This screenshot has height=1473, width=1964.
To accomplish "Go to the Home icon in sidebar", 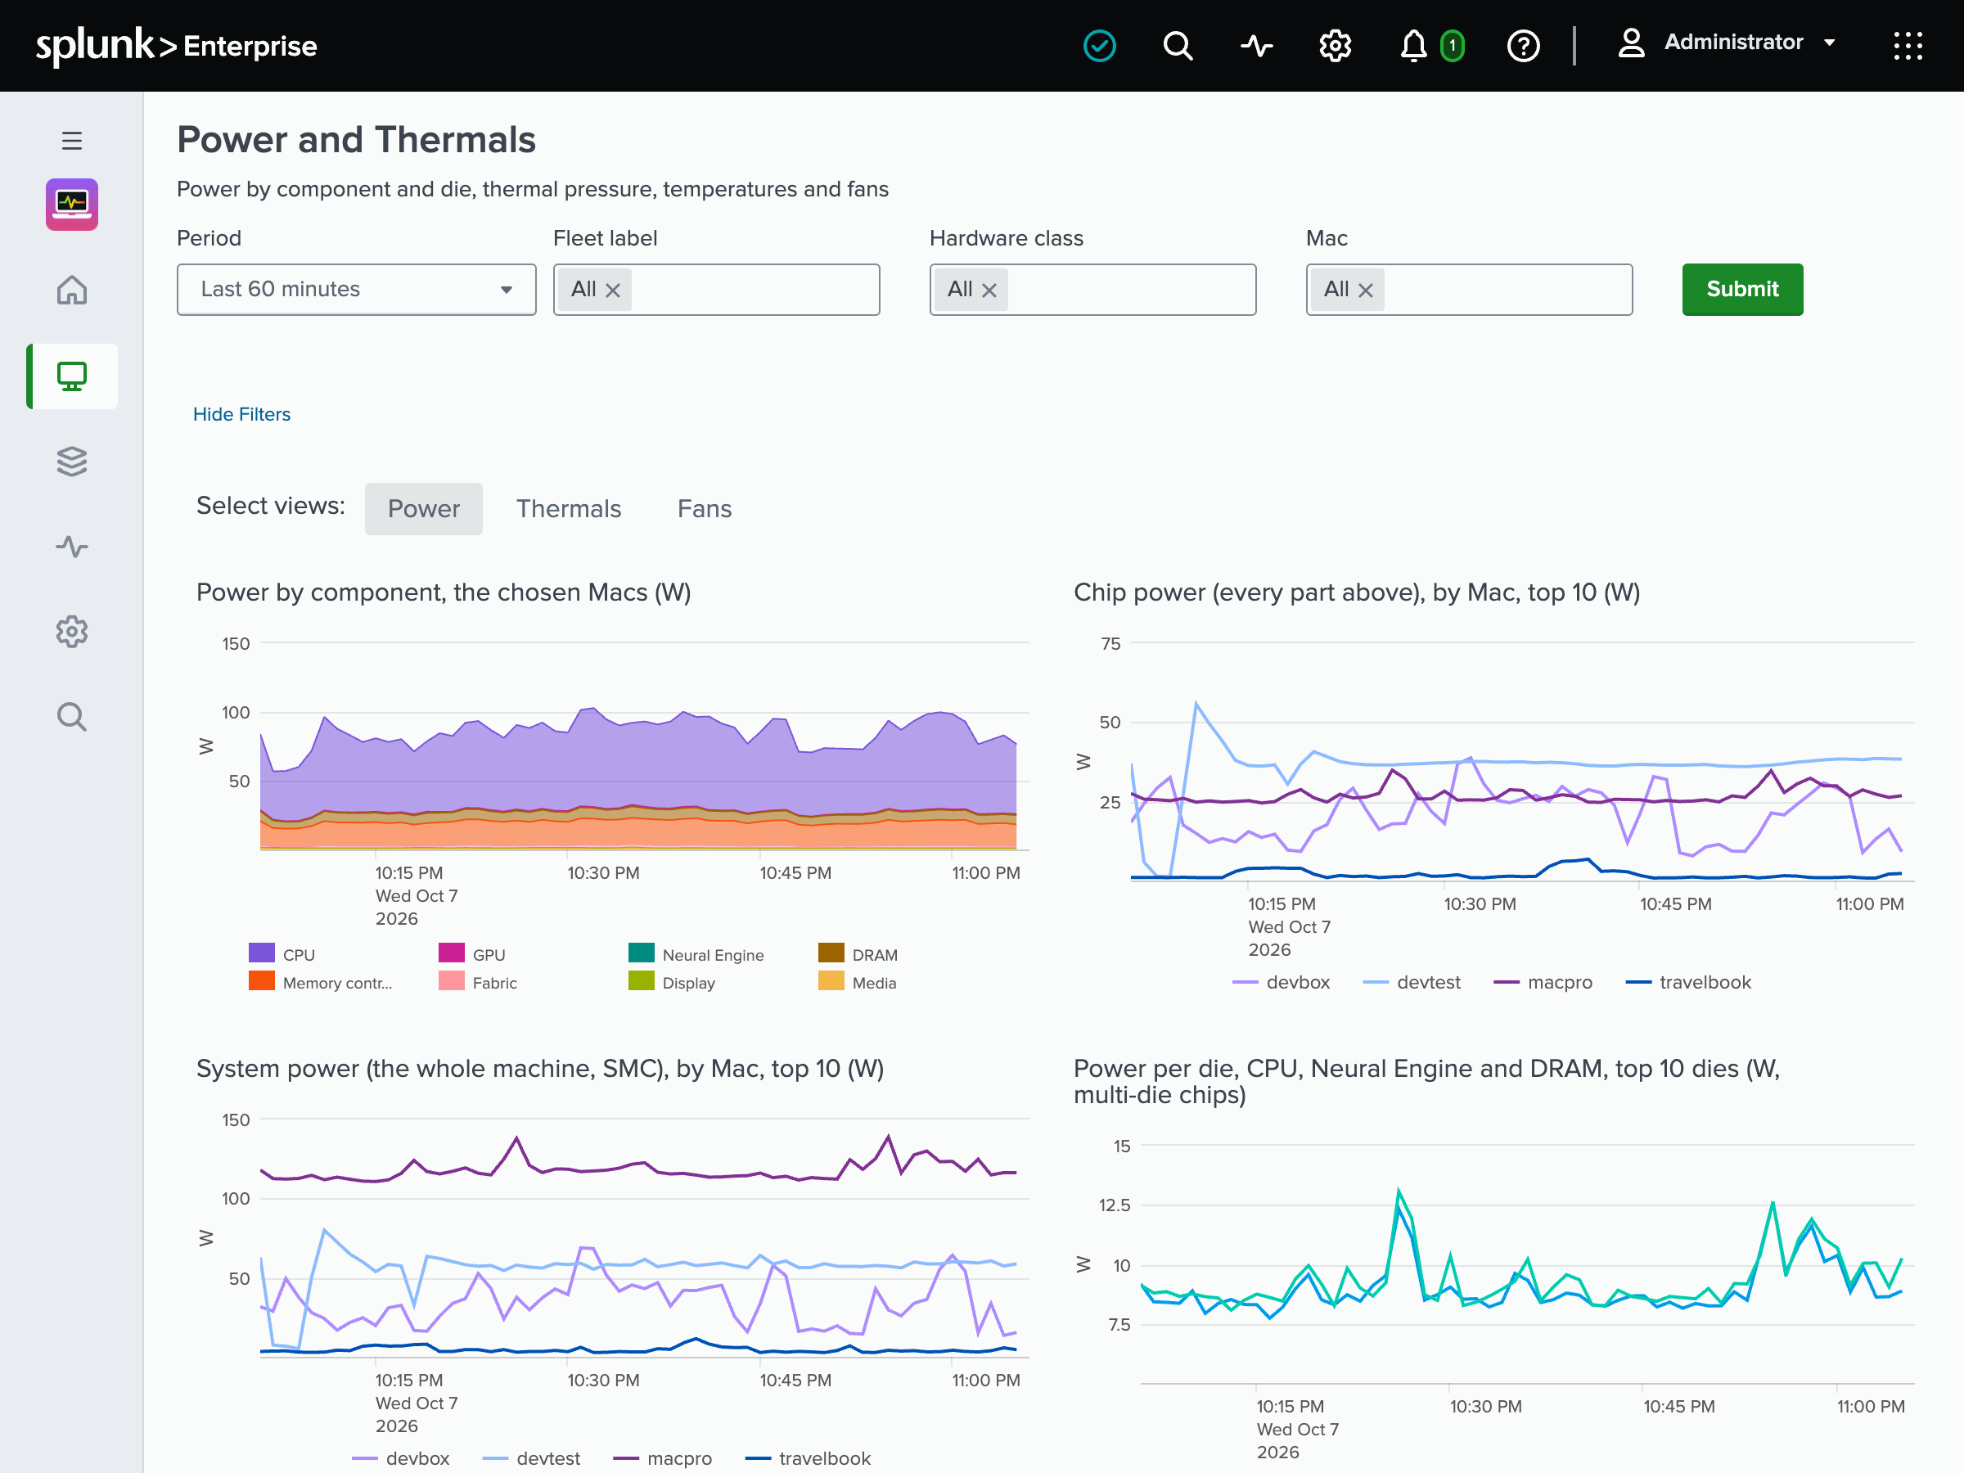I will point(72,291).
